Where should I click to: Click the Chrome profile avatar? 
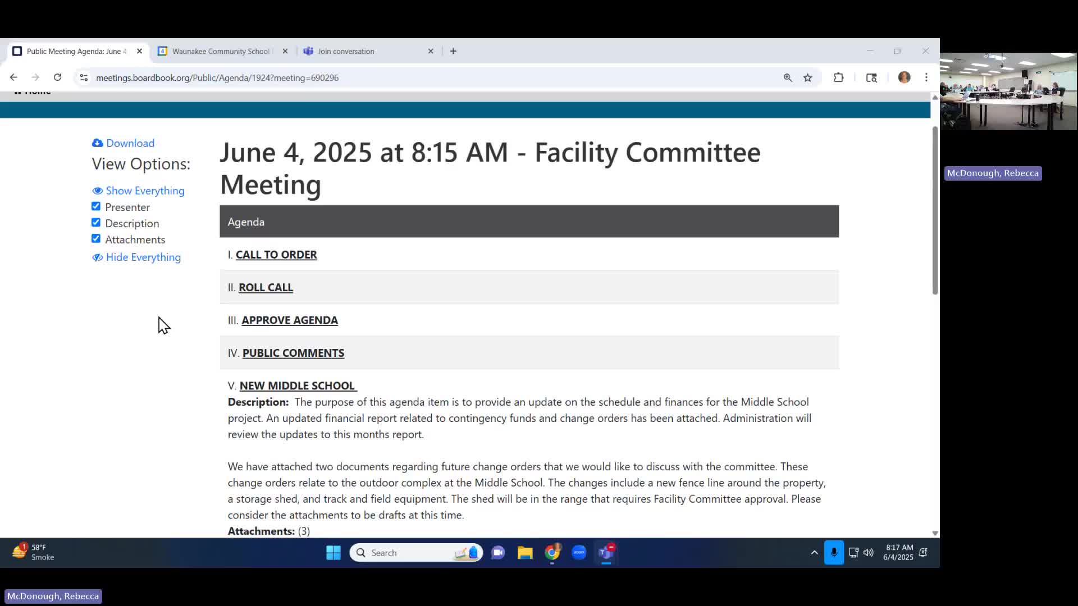click(x=904, y=77)
